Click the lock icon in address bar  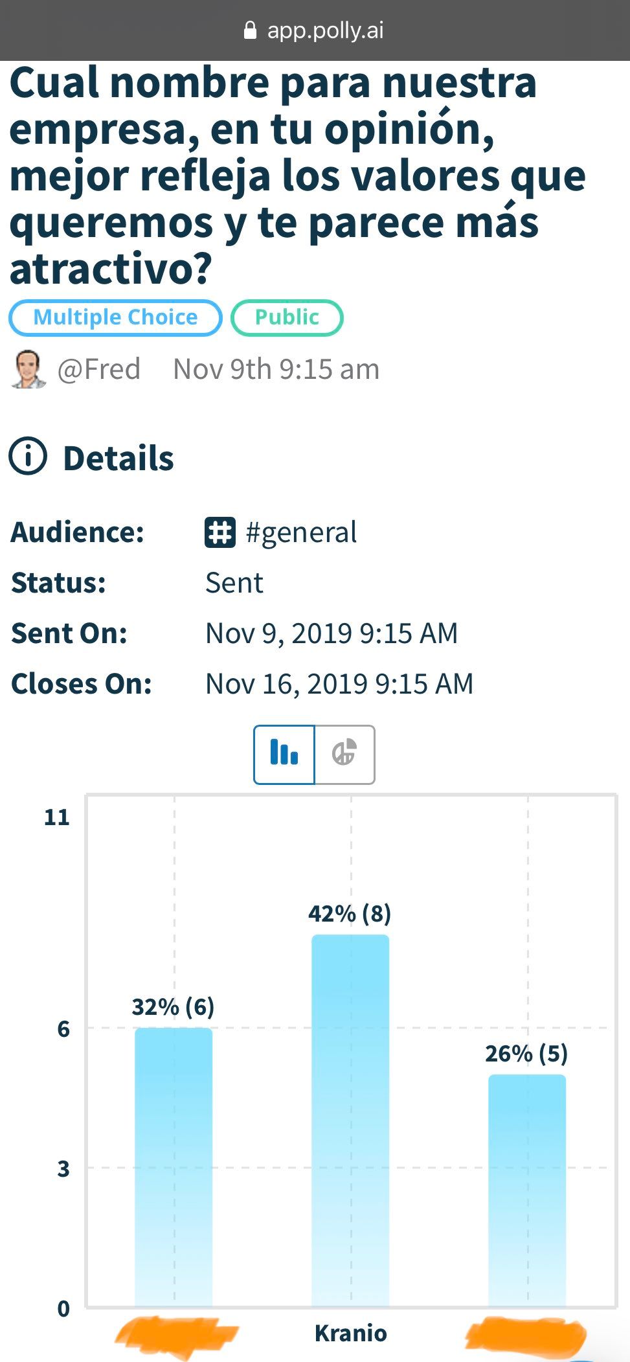[x=250, y=30]
